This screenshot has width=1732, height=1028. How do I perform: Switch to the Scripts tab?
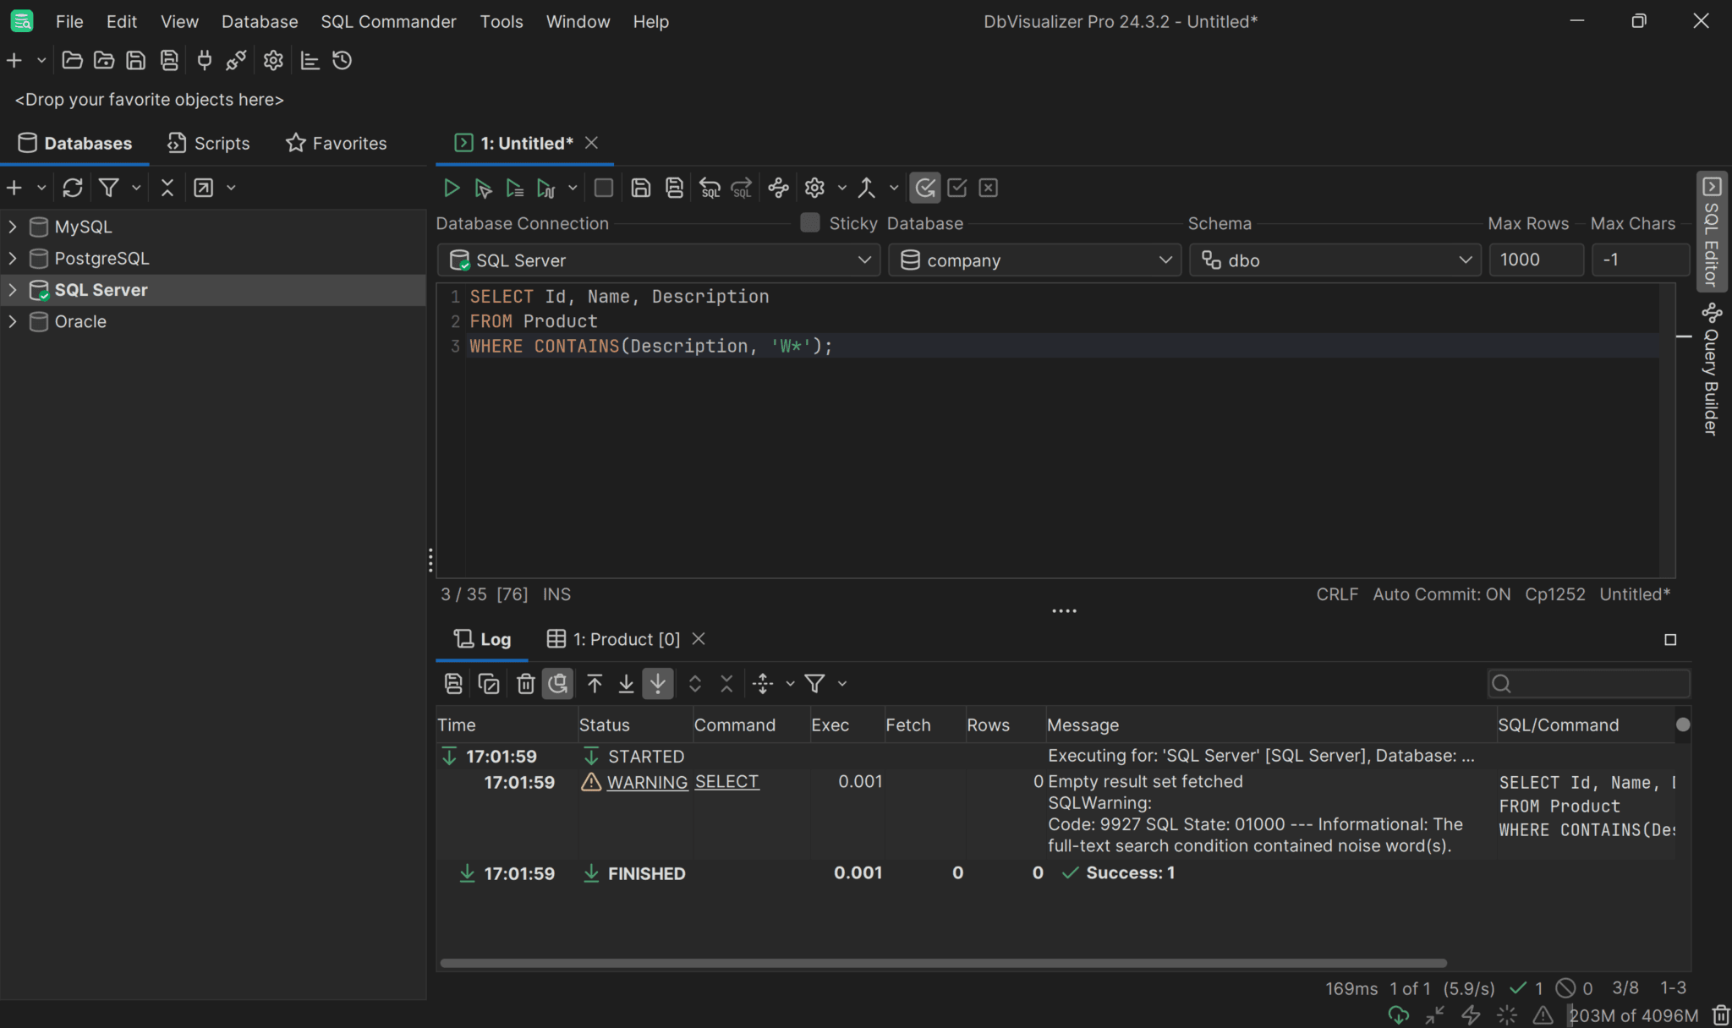208,143
